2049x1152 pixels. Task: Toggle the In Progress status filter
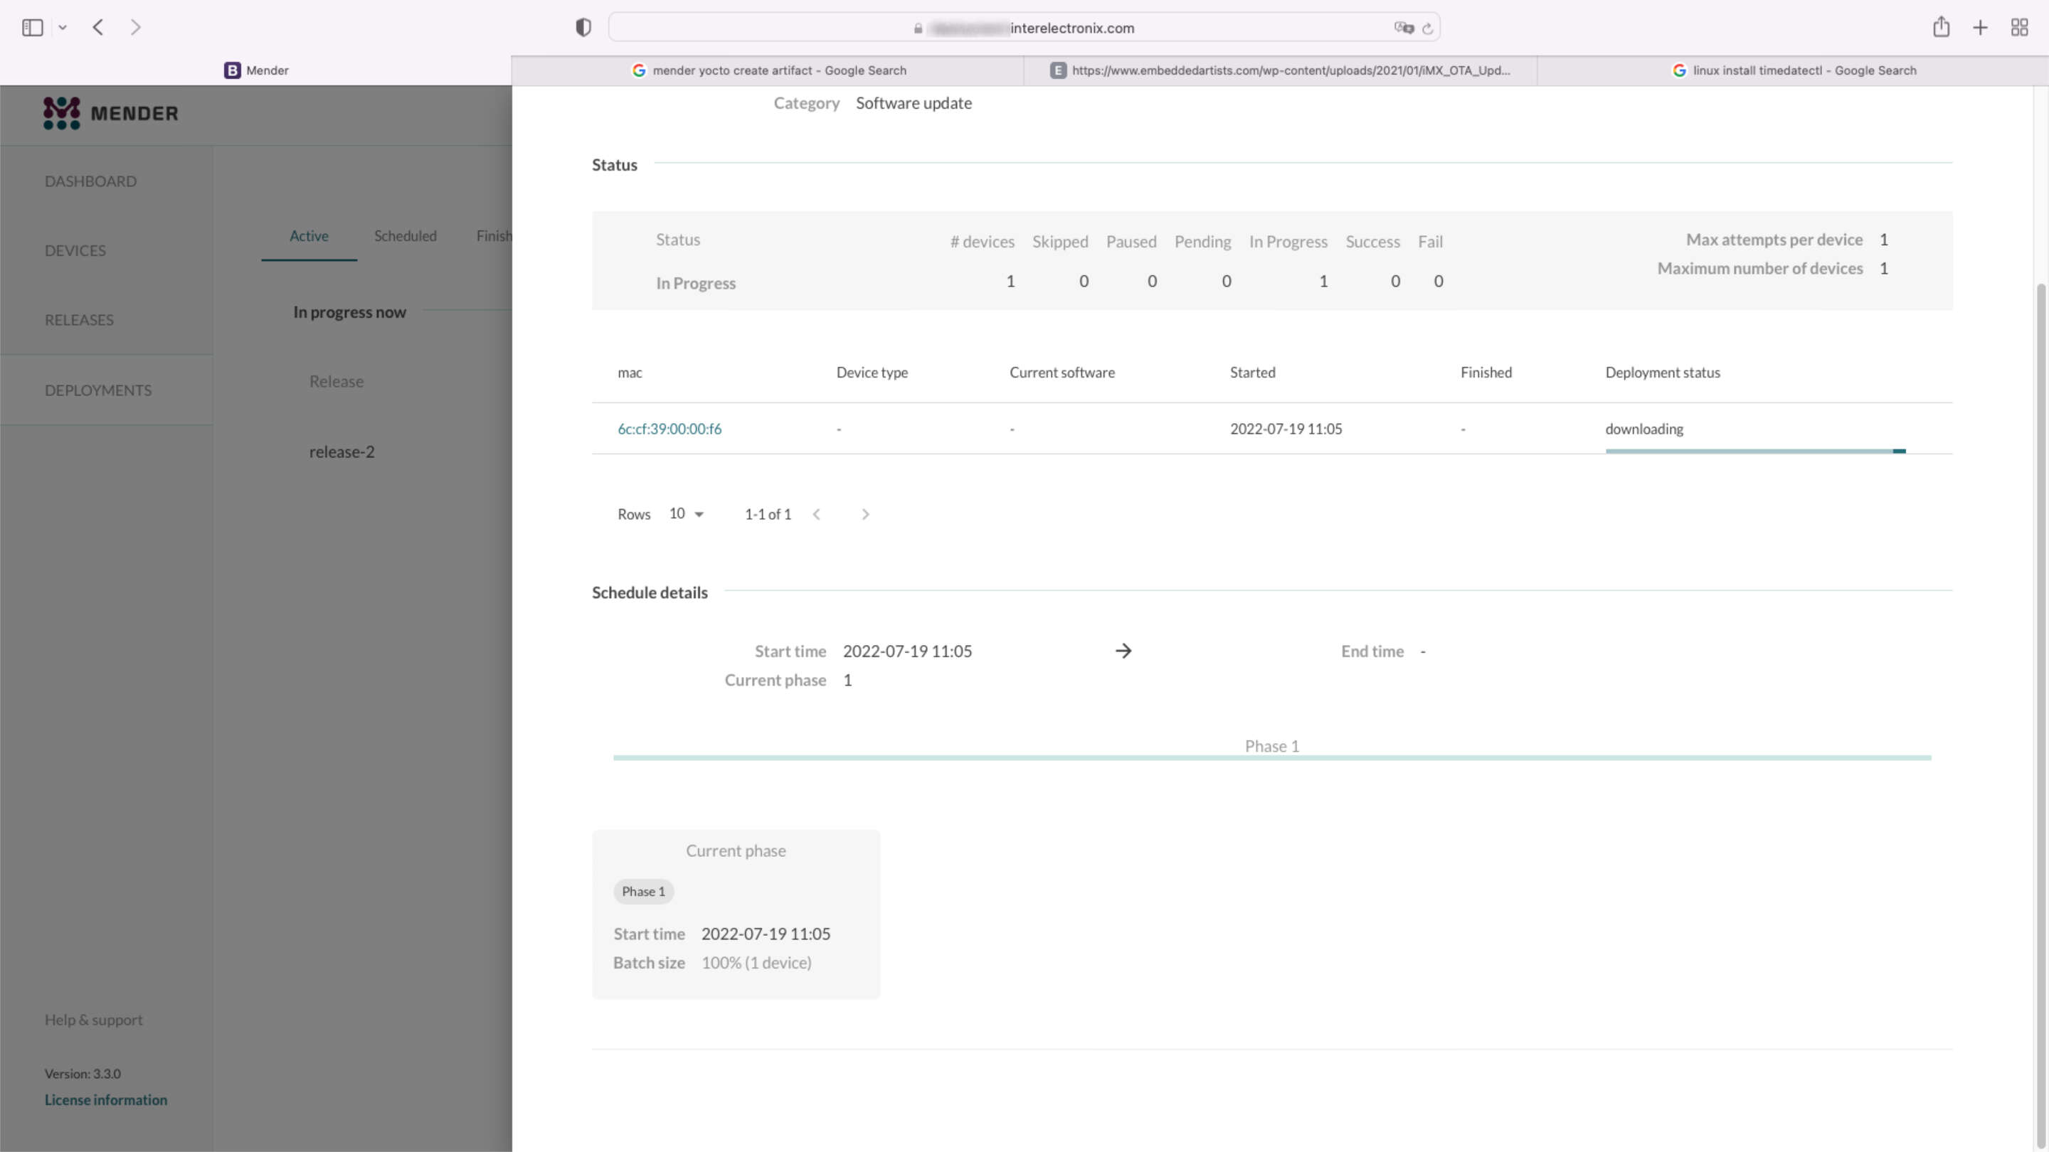(1288, 240)
